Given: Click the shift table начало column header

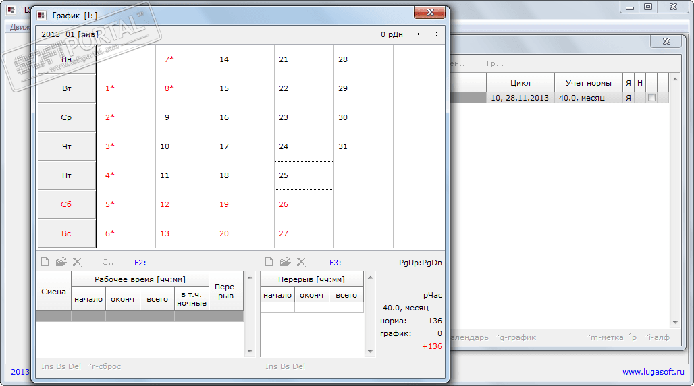Looking at the screenshot, I should (88, 299).
